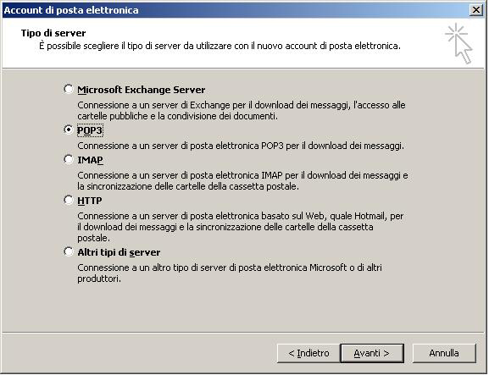Cancel the wizard with Annulla
Viewport: 489px width, 375px height.
click(x=444, y=353)
